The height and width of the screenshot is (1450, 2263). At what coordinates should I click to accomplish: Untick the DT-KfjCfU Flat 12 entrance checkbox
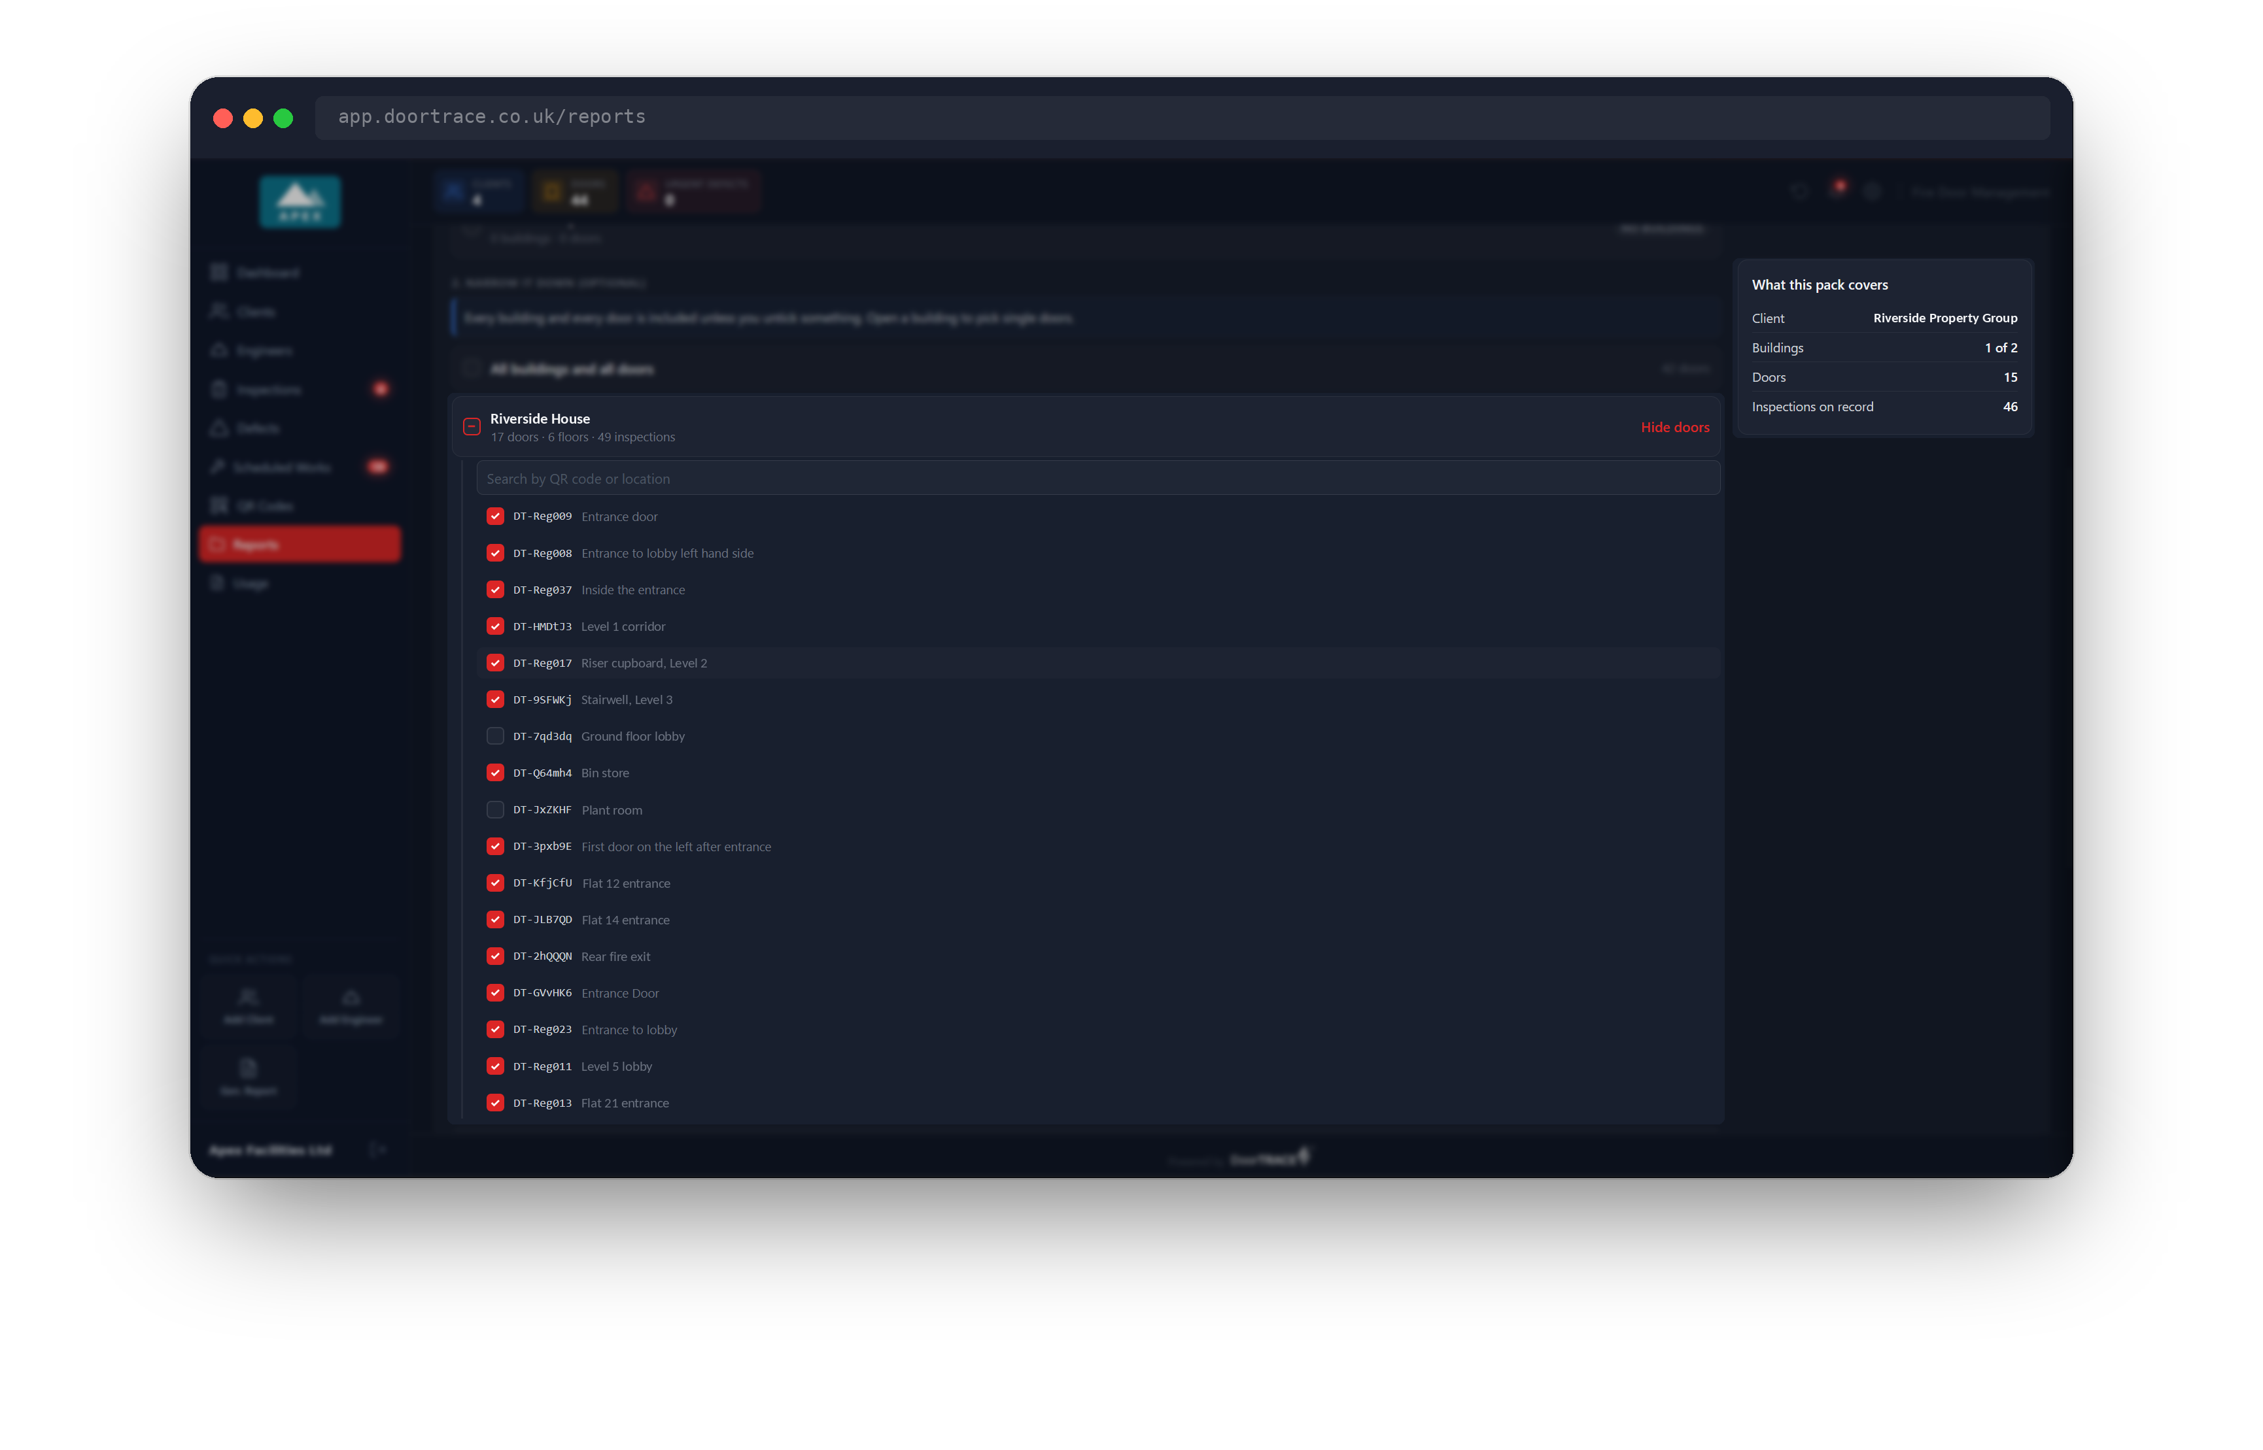click(495, 884)
